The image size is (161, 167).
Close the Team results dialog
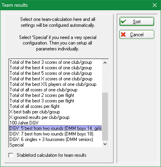(155, 5)
